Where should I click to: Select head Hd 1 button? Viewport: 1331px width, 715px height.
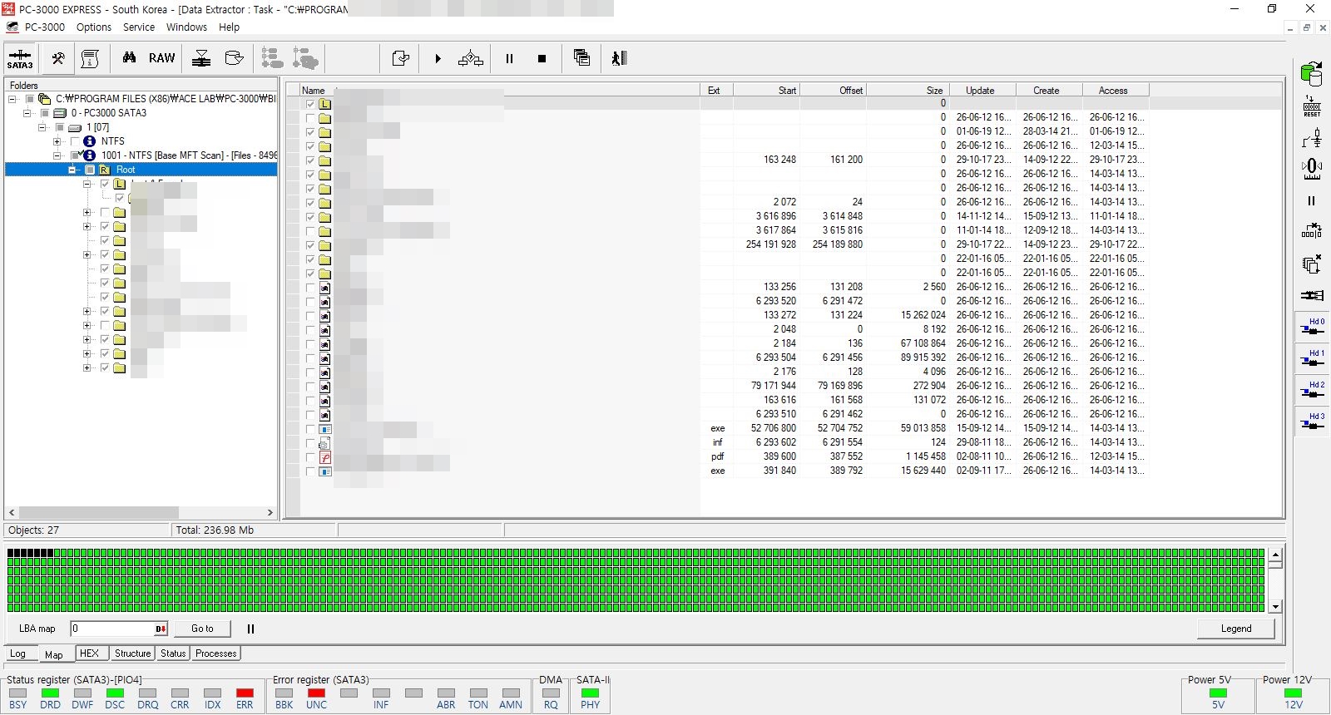1312,359
